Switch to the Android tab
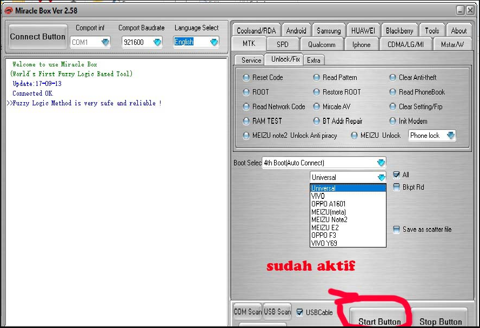This screenshot has height=328, width=480. pyautogui.click(x=296, y=31)
